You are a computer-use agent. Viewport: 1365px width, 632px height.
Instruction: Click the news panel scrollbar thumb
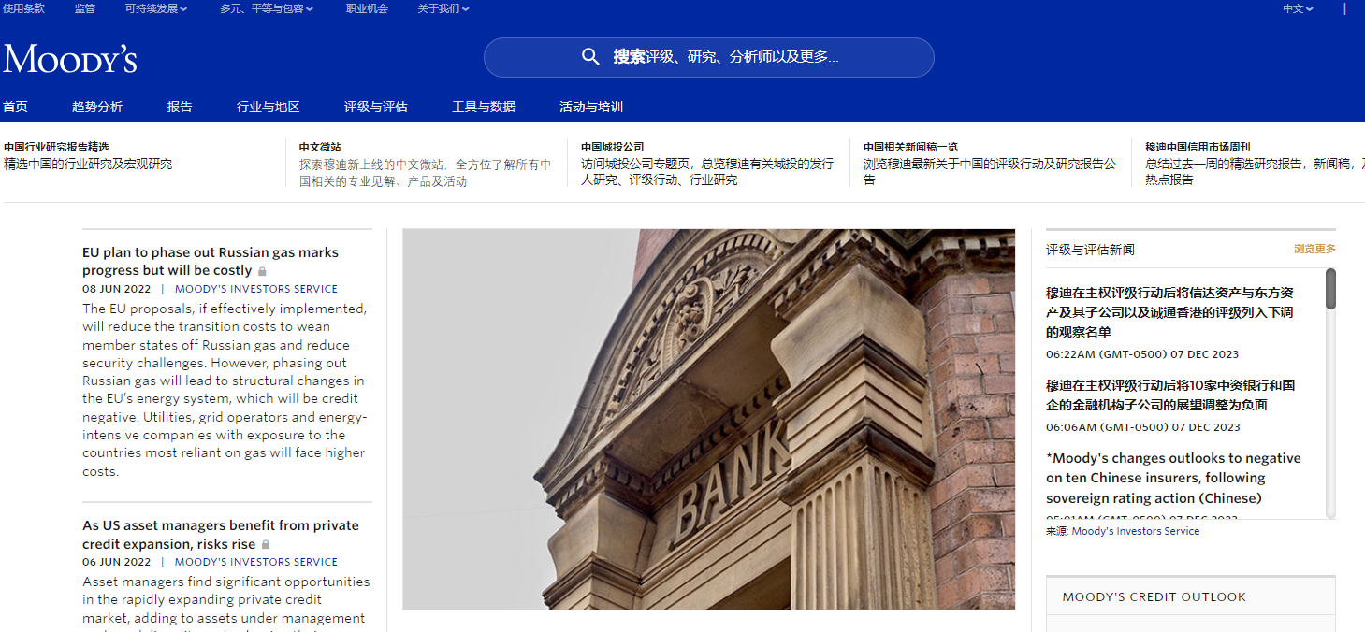coord(1330,289)
